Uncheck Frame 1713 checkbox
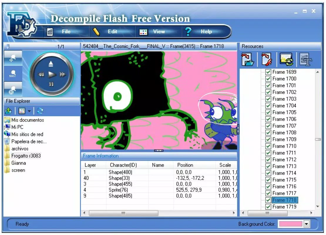 (268, 166)
